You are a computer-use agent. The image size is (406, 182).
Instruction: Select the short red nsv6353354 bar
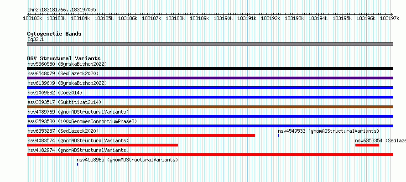367,145
